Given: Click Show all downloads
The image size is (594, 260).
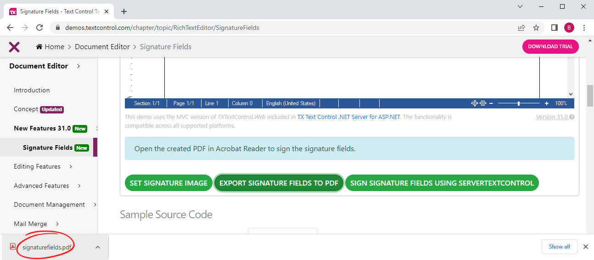Looking at the screenshot, I should point(559,247).
